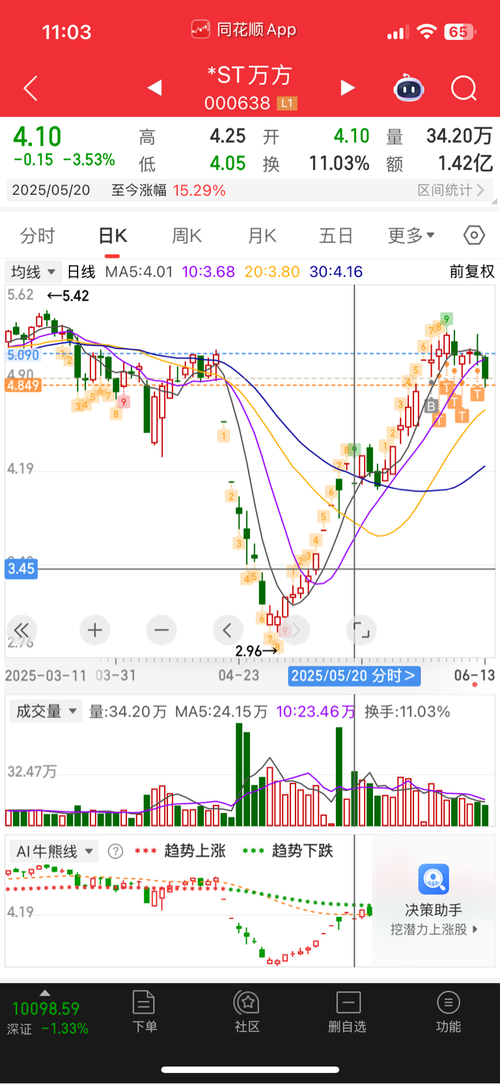500x1084 pixels.
Task: Select 周K tab
Action: (187, 235)
